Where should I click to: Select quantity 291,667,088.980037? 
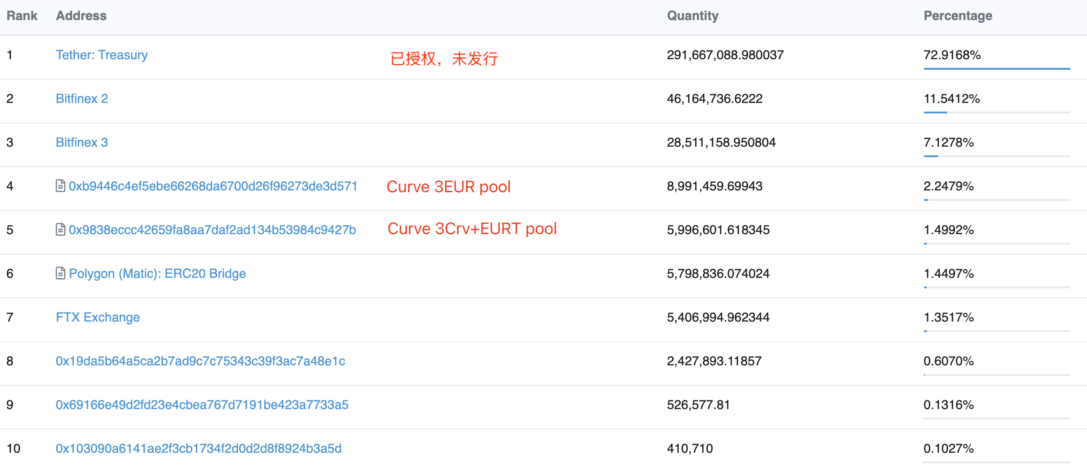pyautogui.click(x=725, y=55)
